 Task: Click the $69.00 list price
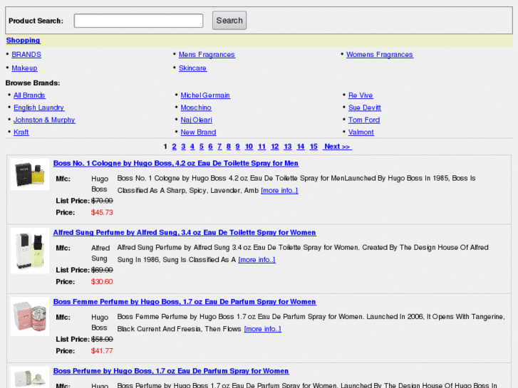click(x=102, y=270)
